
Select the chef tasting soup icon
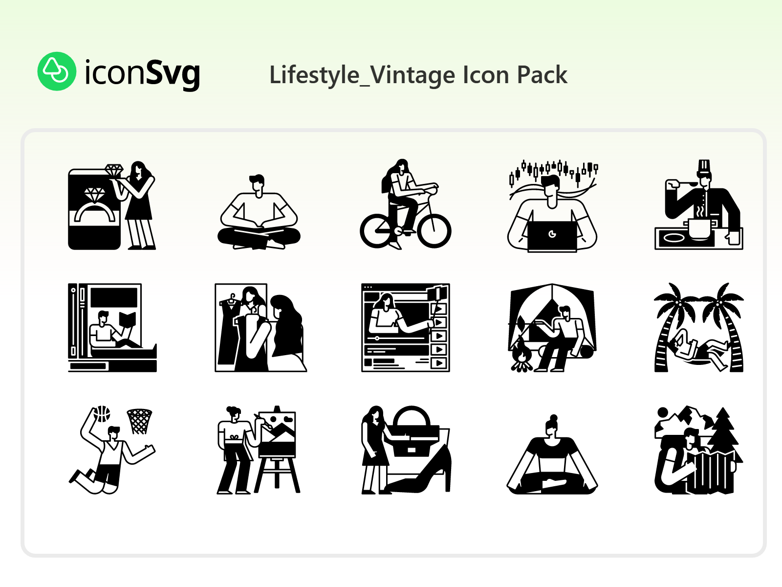[699, 204]
